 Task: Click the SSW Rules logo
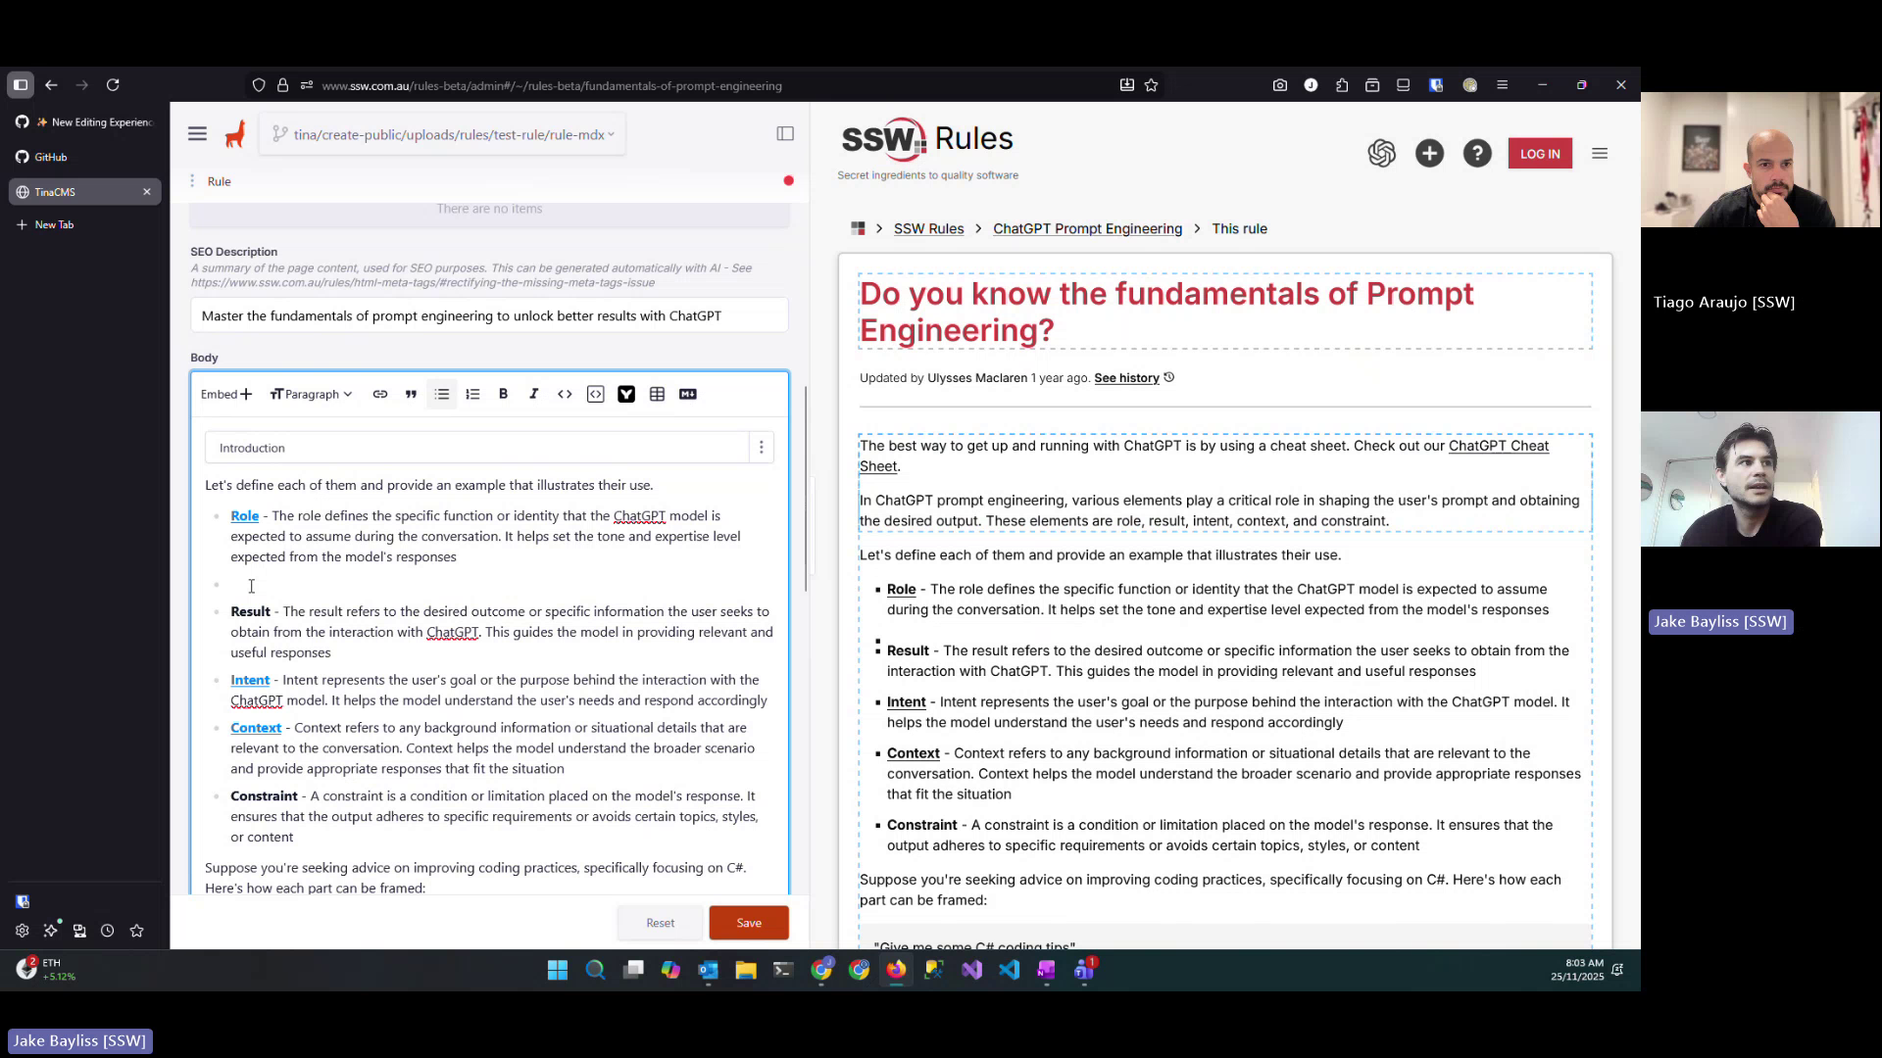(x=927, y=140)
